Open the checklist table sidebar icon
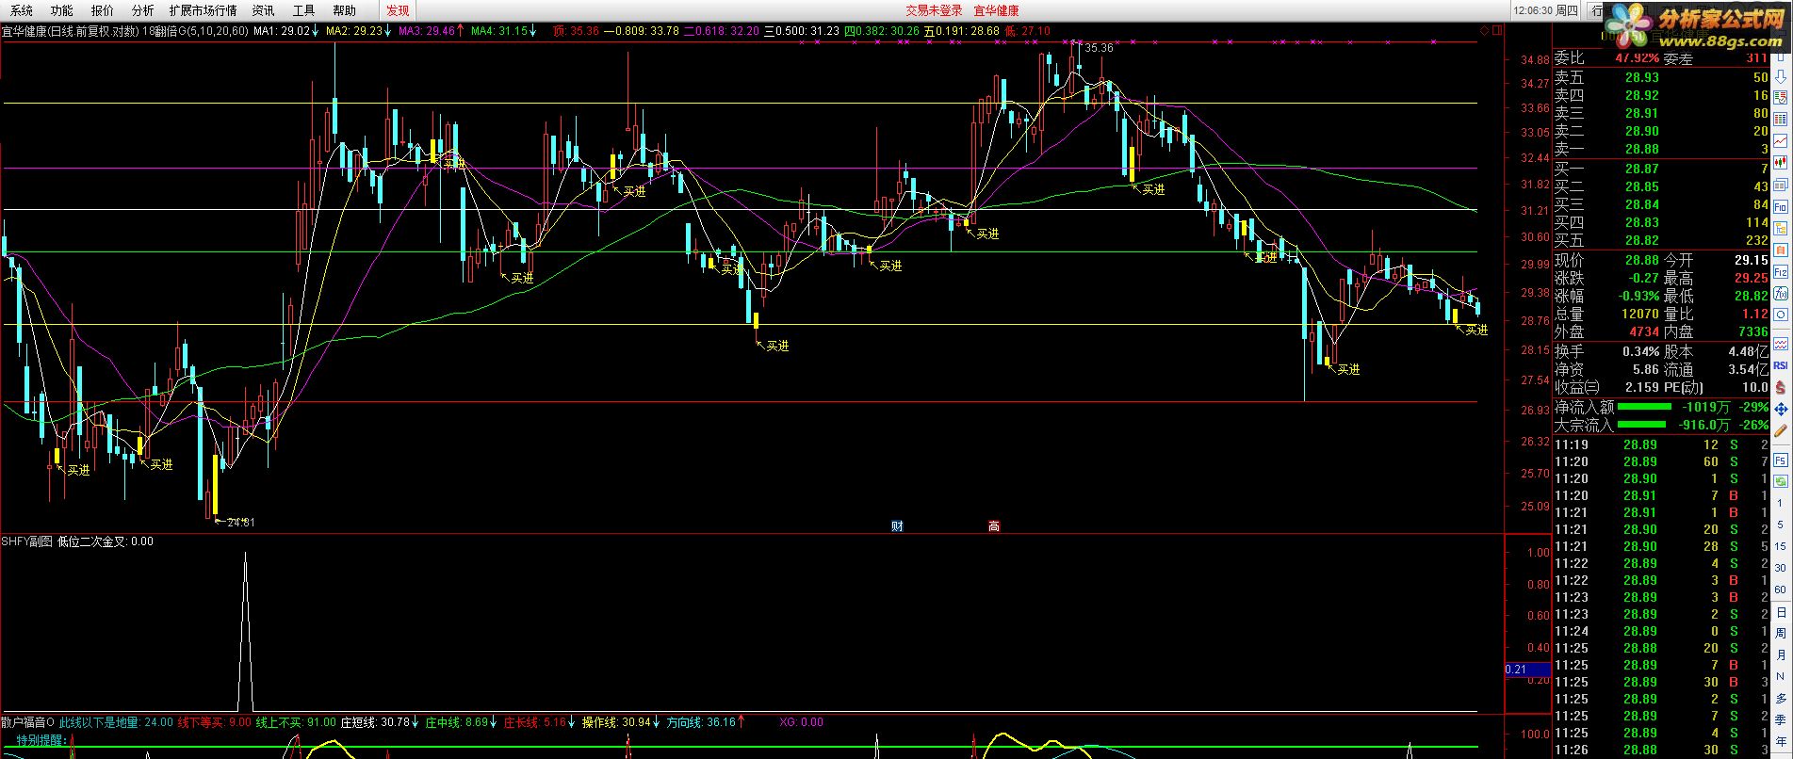Image resolution: width=1793 pixels, height=759 pixels. (1781, 97)
